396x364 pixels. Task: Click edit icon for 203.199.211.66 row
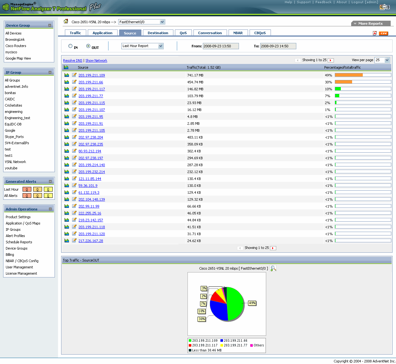[x=74, y=82]
